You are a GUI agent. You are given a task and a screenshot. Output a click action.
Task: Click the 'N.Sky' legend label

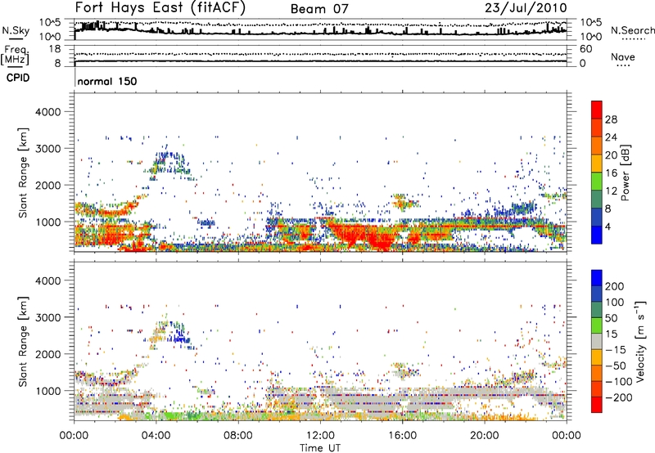pyautogui.click(x=16, y=30)
